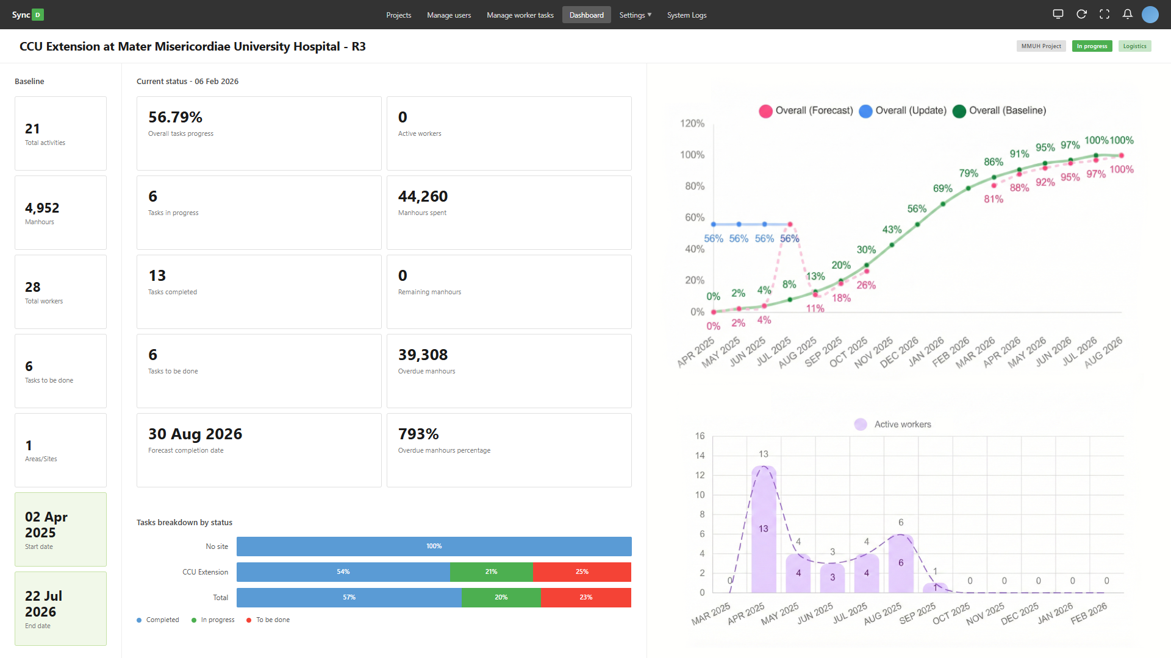Viewport: 1171px width, 658px height.
Task: Go to Manage users page
Action: click(449, 15)
